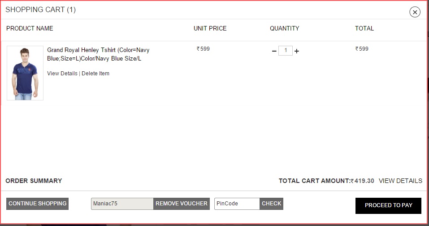Open View Details link under product
Screen dimensions: 429x226
62,74
